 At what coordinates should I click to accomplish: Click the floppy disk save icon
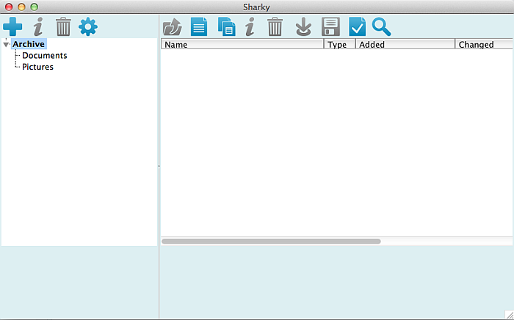point(330,28)
